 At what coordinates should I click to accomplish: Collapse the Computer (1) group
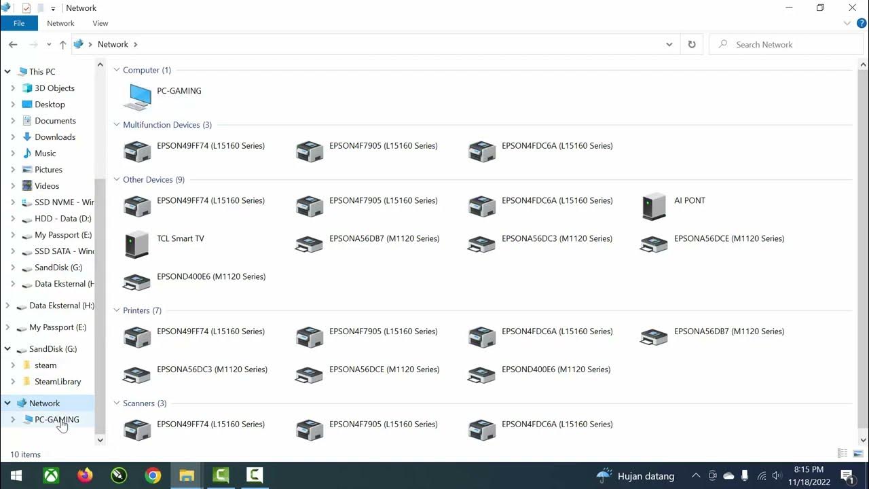[x=117, y=70]
